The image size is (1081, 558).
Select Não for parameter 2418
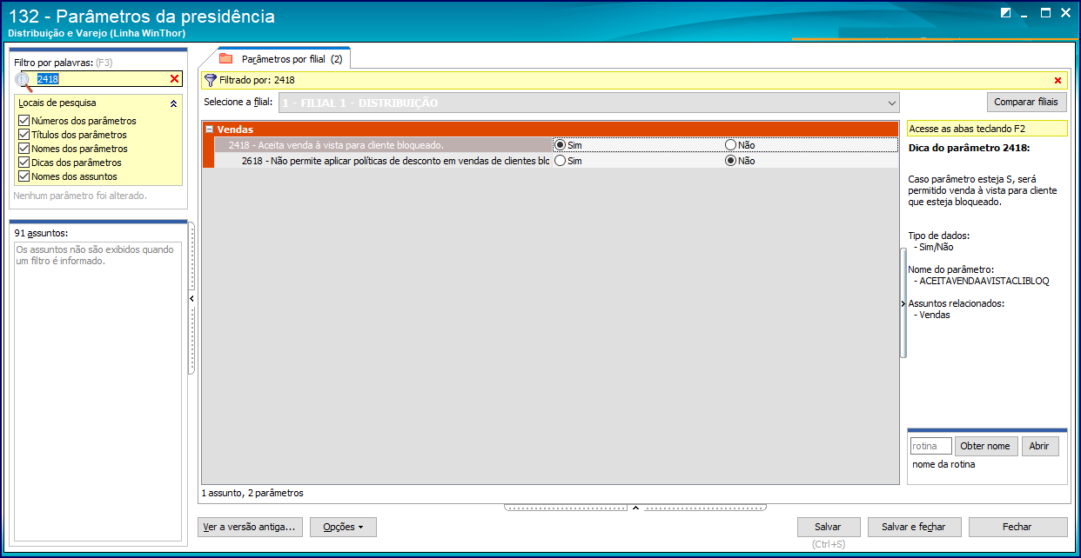(x=731, y=145)
